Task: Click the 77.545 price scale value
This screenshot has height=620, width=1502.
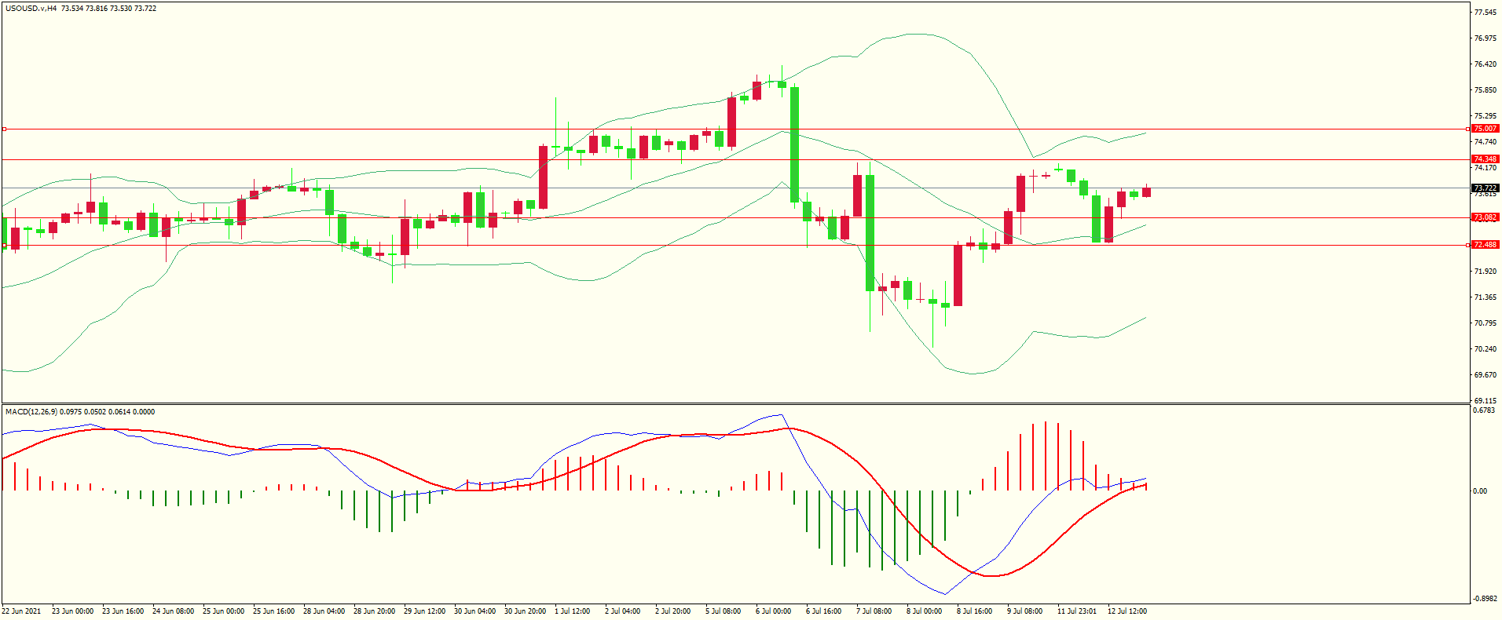Action: [x=1486, y=13]
